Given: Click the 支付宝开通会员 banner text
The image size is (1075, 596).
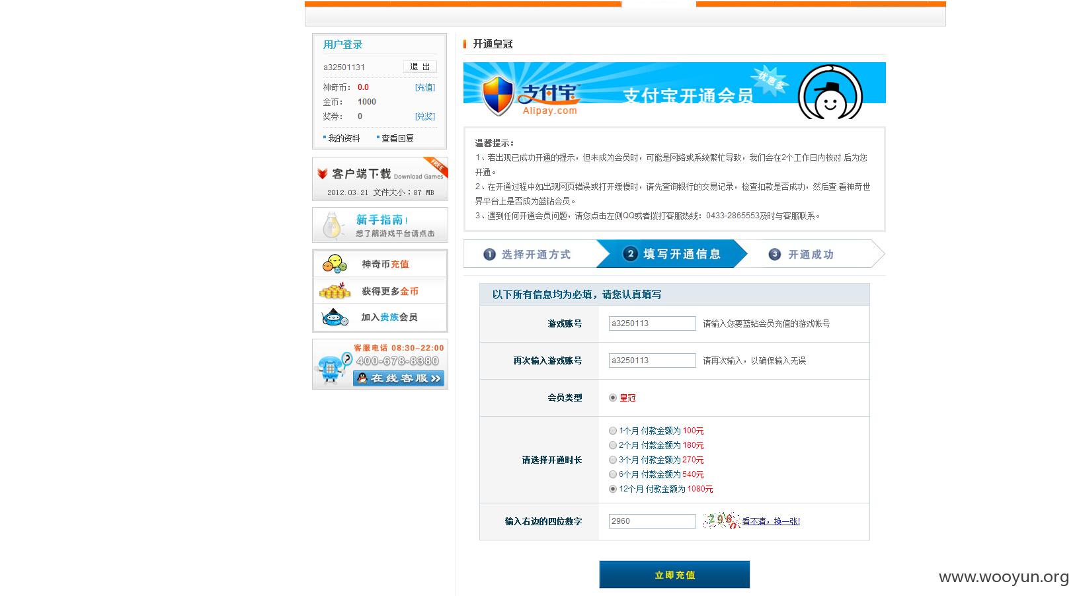Looking at the screenshot, I should (x=688, y=96).
